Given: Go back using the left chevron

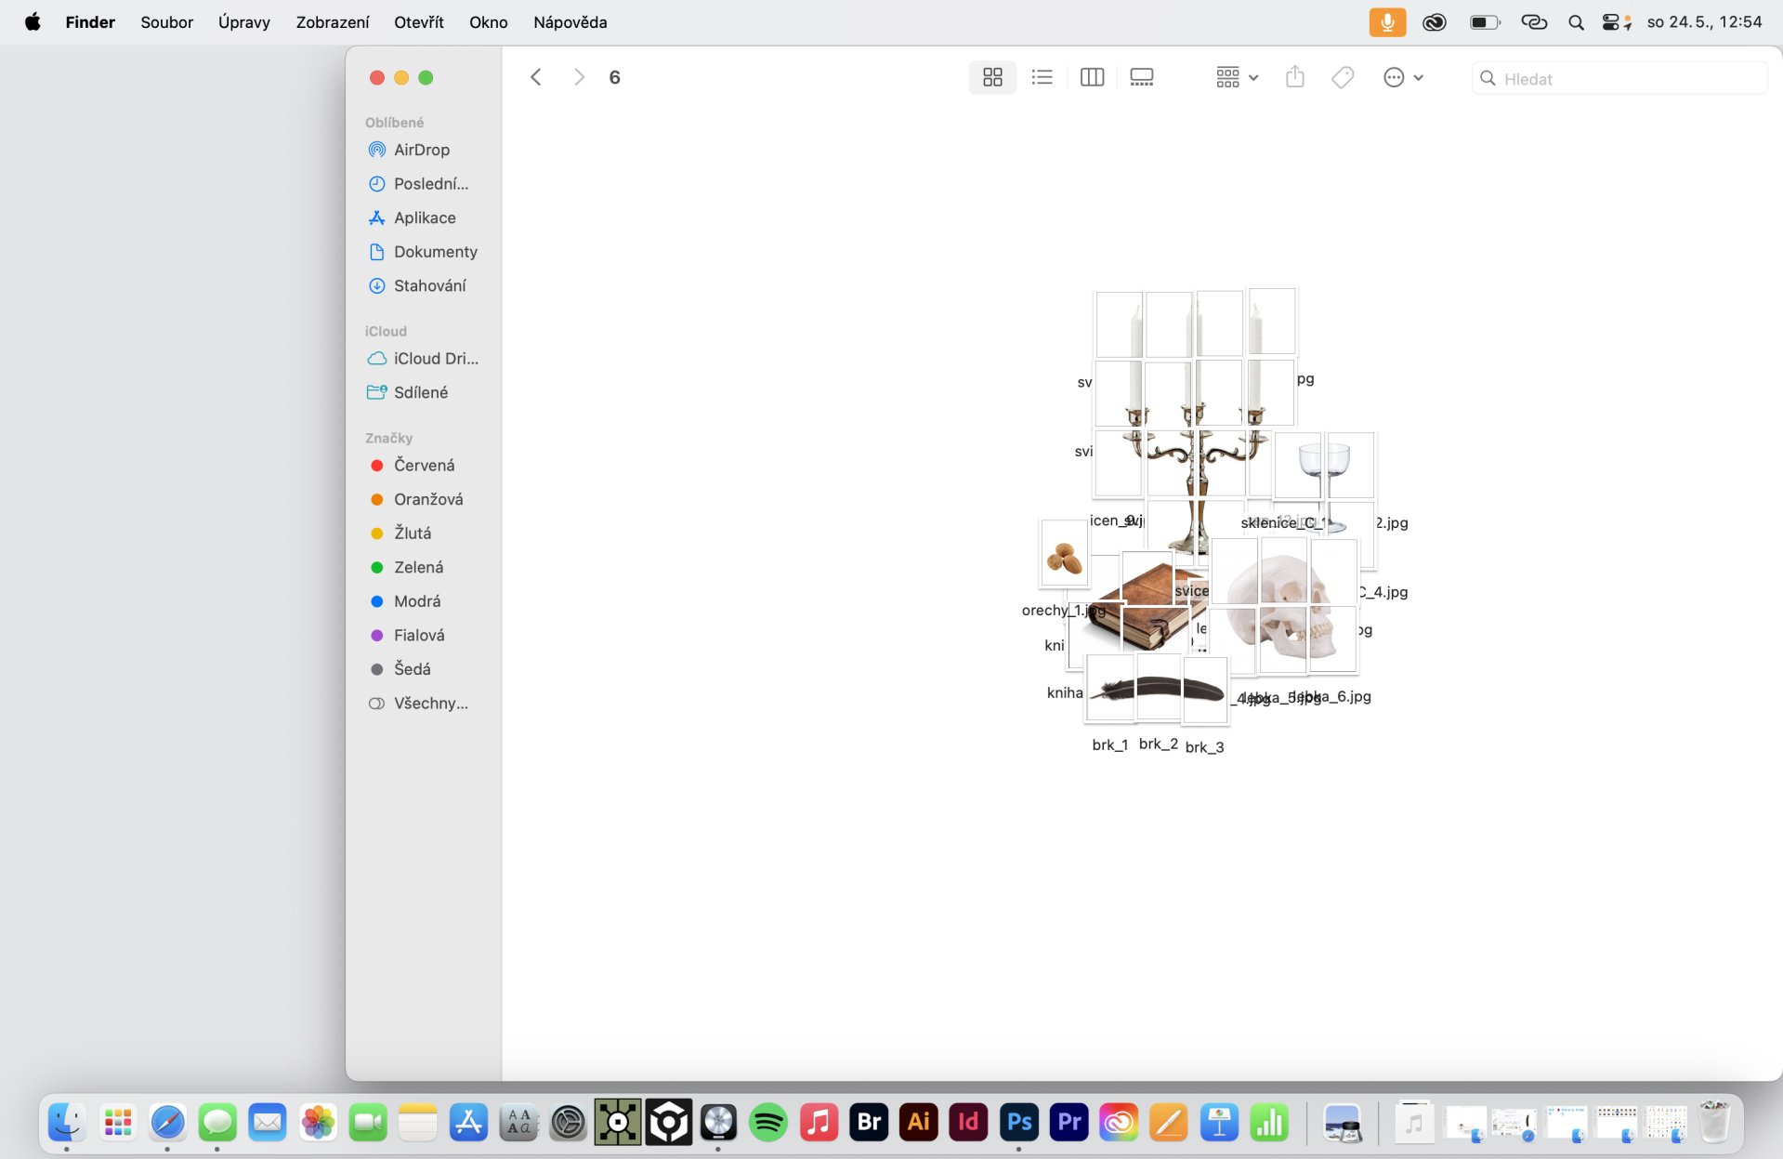Looking at the screenshot, I should coord(535,77).
